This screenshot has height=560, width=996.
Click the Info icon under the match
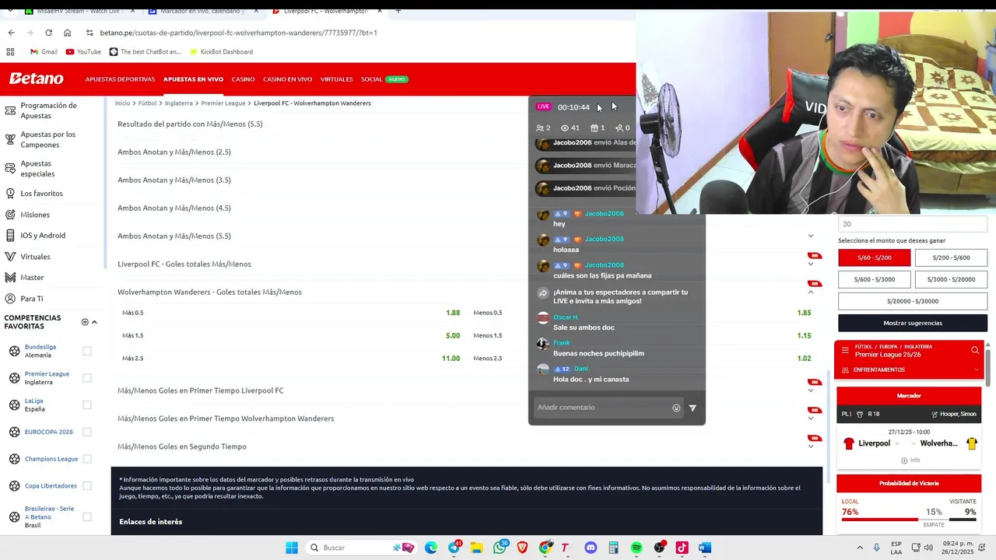coord(904,460)
